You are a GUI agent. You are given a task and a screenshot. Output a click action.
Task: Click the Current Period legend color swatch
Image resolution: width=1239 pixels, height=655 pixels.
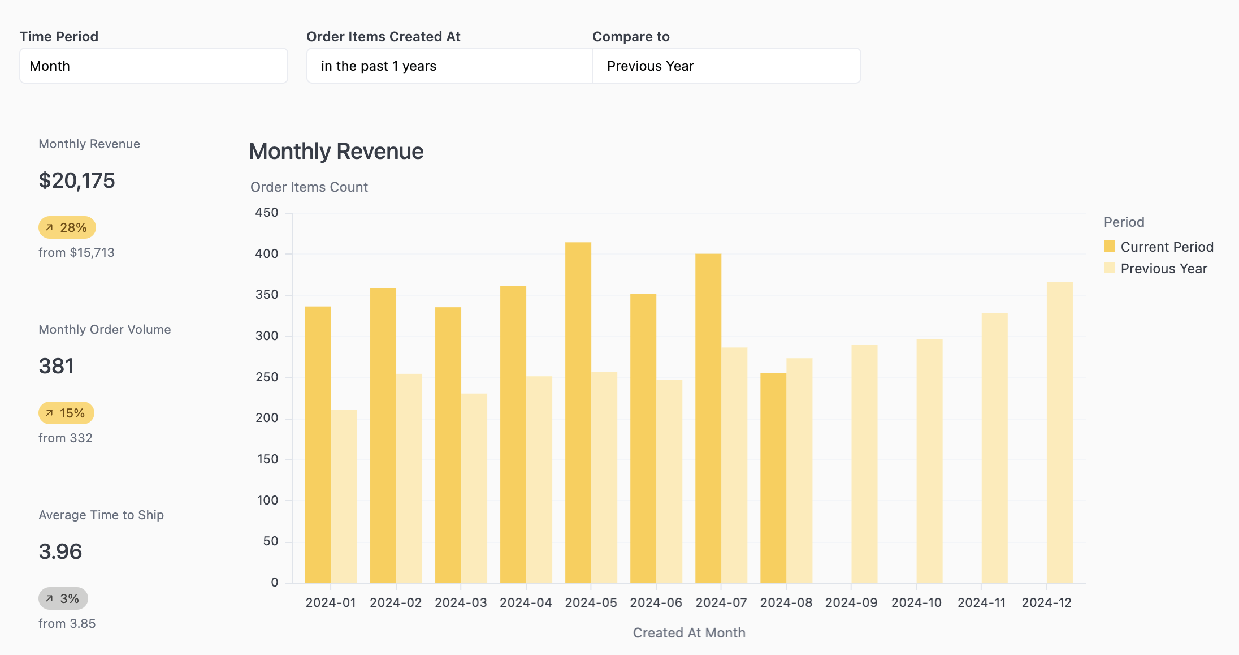pos(1109,247)
